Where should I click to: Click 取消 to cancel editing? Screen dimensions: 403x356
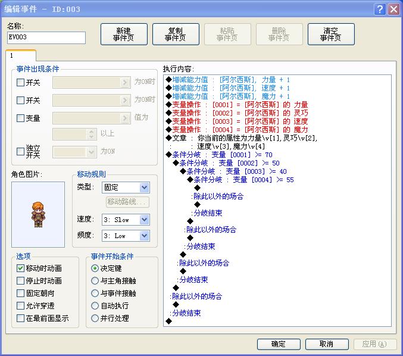point(327,344)
